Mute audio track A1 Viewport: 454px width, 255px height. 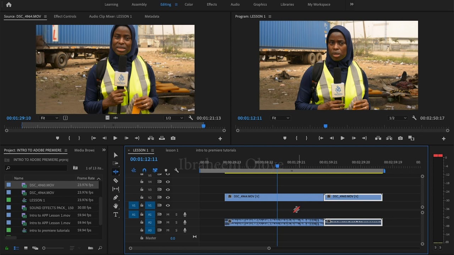[168, 214]
